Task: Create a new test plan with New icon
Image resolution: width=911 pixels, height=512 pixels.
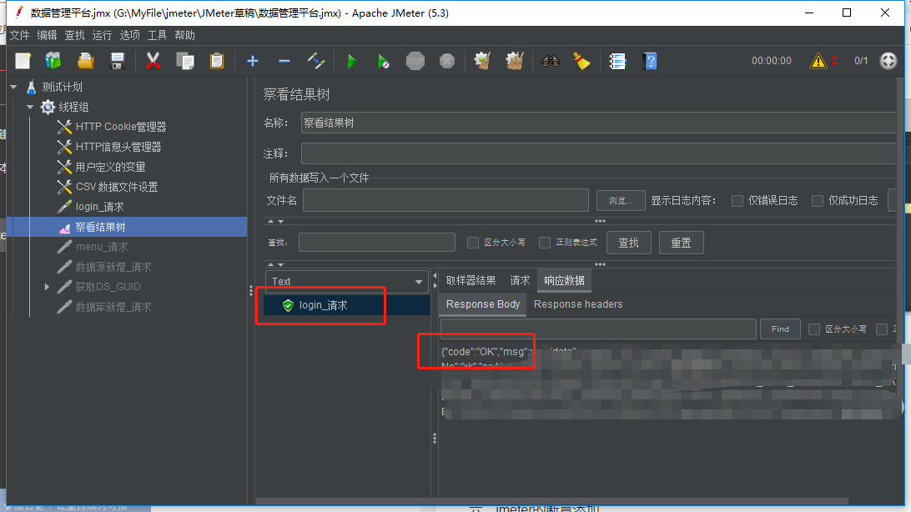Action: click(x=23, y=61)
